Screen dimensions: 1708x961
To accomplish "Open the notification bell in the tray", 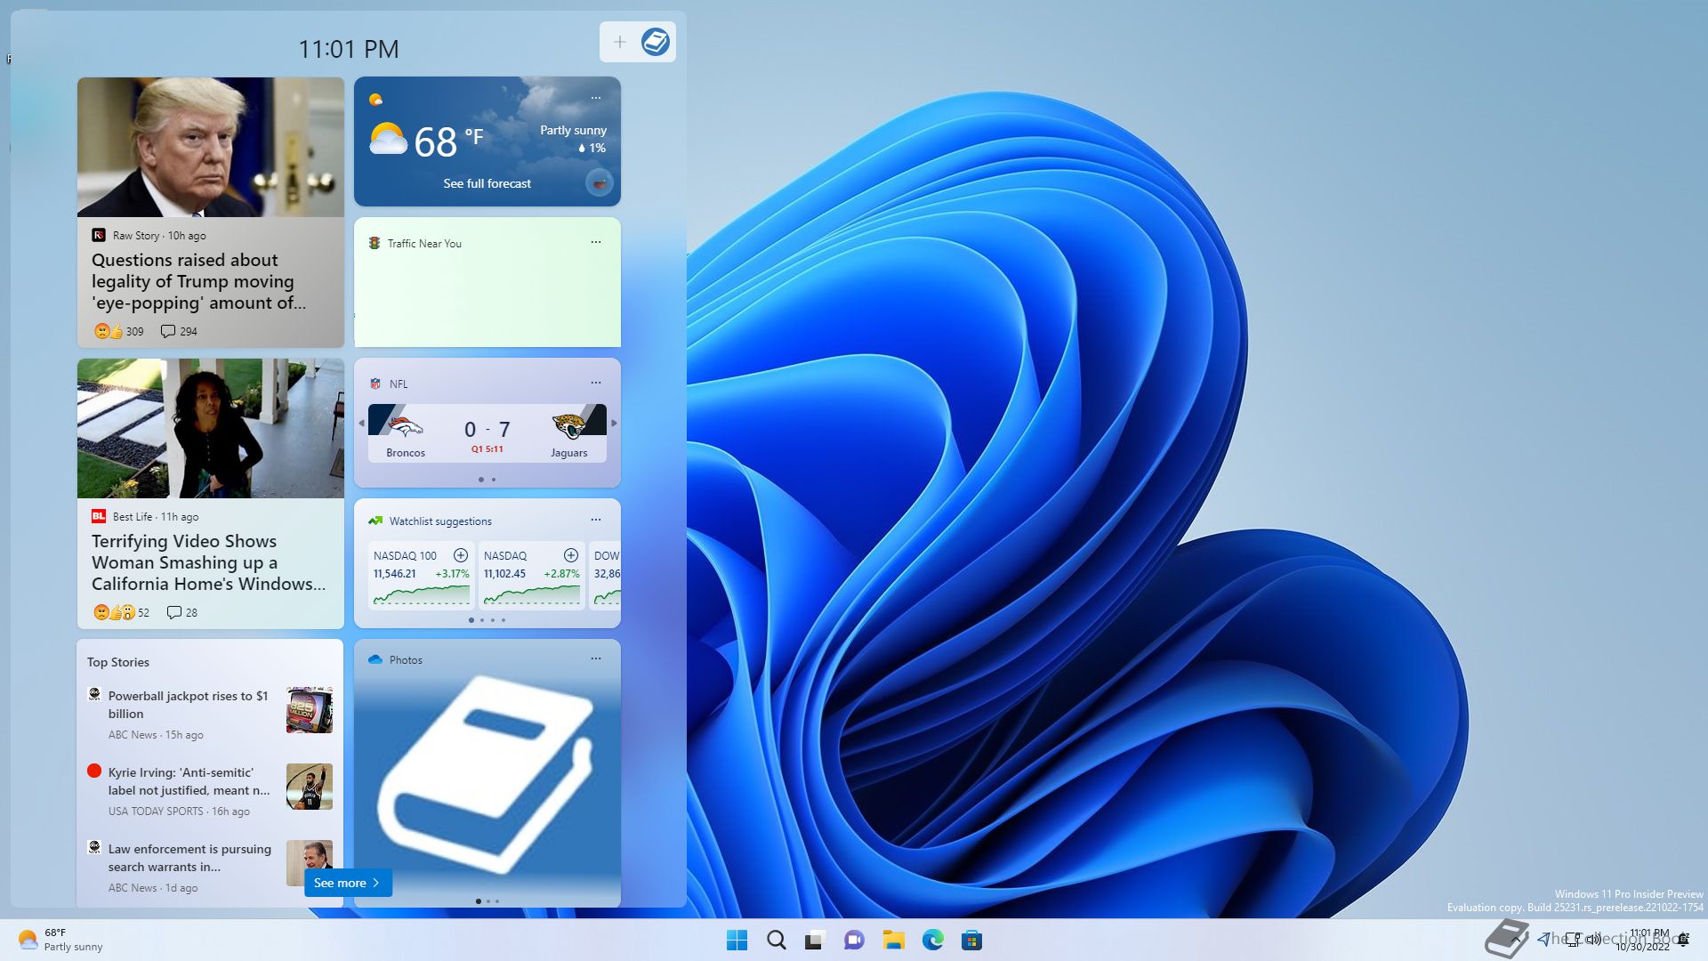I will pyautogui.click(x=1683, y=940).
